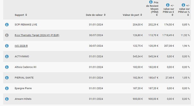194x106 pixels.
Task: Open IVO 2028 R fund link
Action: (21, 46)
